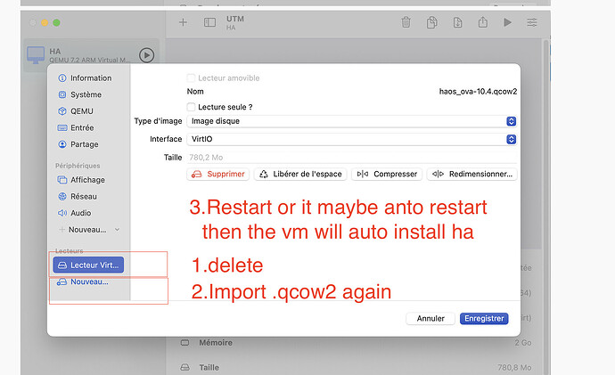Click the 2 Go memory value
The width and height of the screenshot is (615, 375).
[523, 343]
